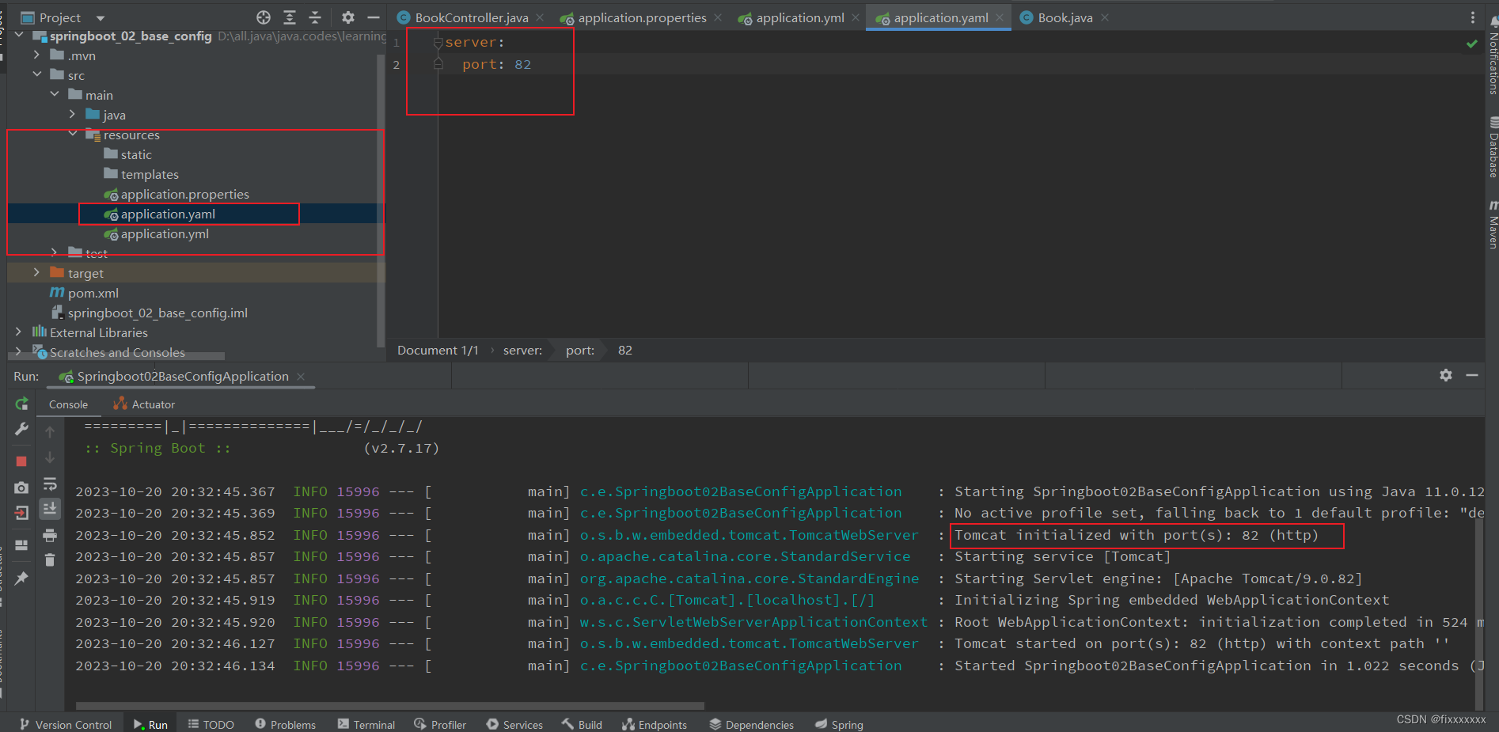Open the Endpoints tool window
This screenshot has height=732, width=1499.
(x=655, y=724)
